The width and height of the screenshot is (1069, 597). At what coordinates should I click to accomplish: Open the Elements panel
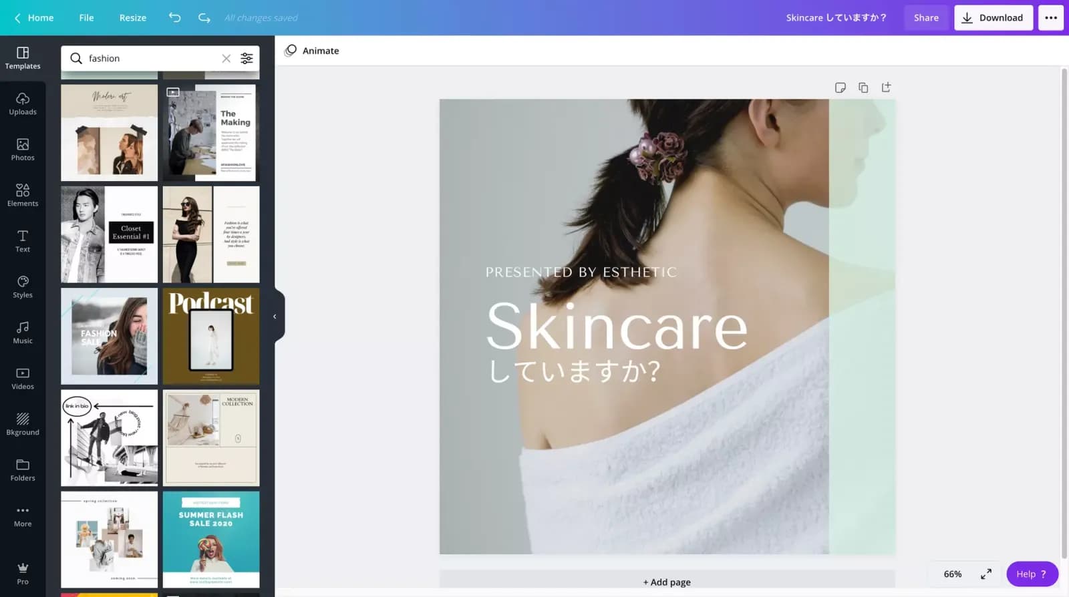pyautogui.click(x=23, y=195)
